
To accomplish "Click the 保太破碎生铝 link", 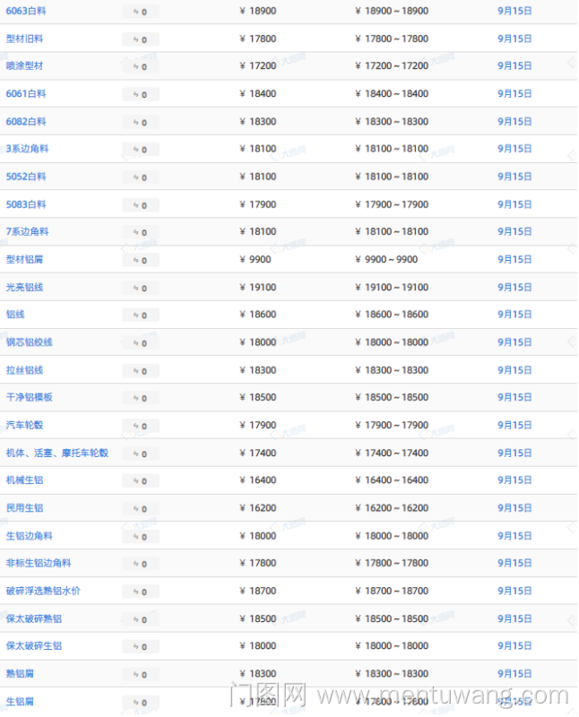I will [34, 646].
